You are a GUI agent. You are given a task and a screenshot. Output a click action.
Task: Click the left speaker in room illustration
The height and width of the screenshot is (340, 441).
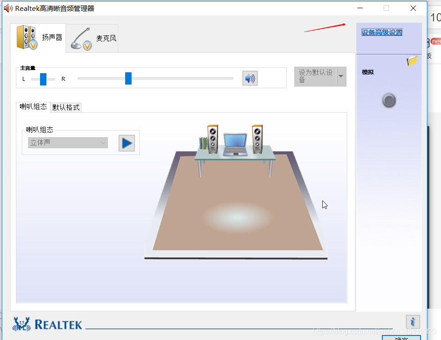[x=213, y=139]
